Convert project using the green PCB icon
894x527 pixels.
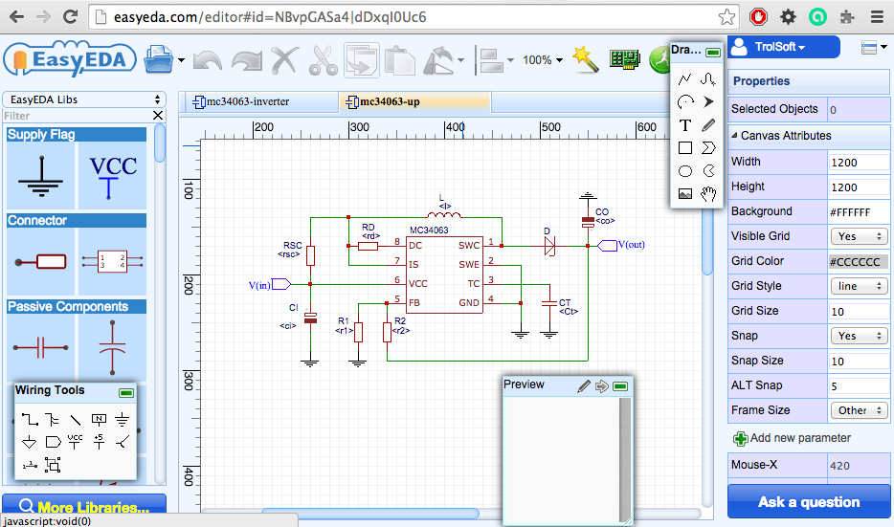[x=624, y=59]
